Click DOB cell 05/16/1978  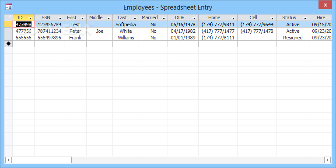[183, 24]
